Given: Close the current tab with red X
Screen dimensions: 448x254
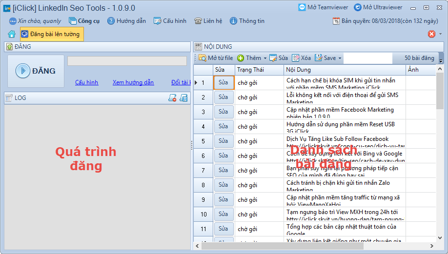Looking at the screenshot, I should (x=431, y=34).
